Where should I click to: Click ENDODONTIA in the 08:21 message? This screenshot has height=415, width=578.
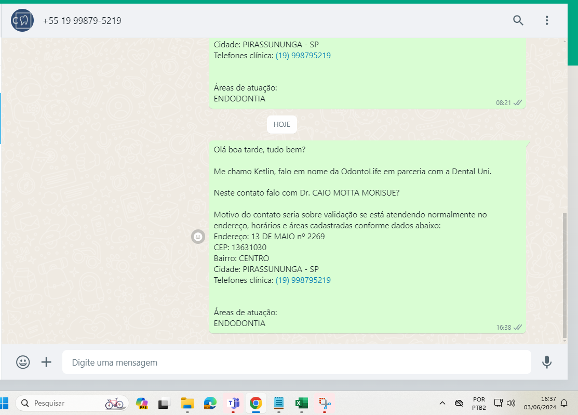pos(239,99)
